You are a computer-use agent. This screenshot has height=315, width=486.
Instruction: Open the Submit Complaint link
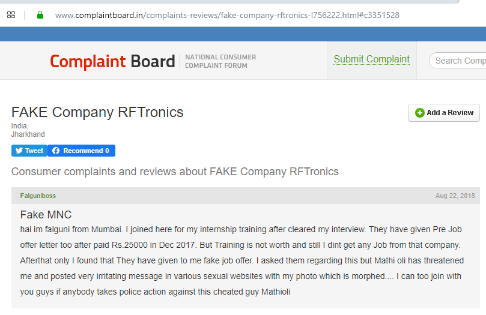point(372,59)
